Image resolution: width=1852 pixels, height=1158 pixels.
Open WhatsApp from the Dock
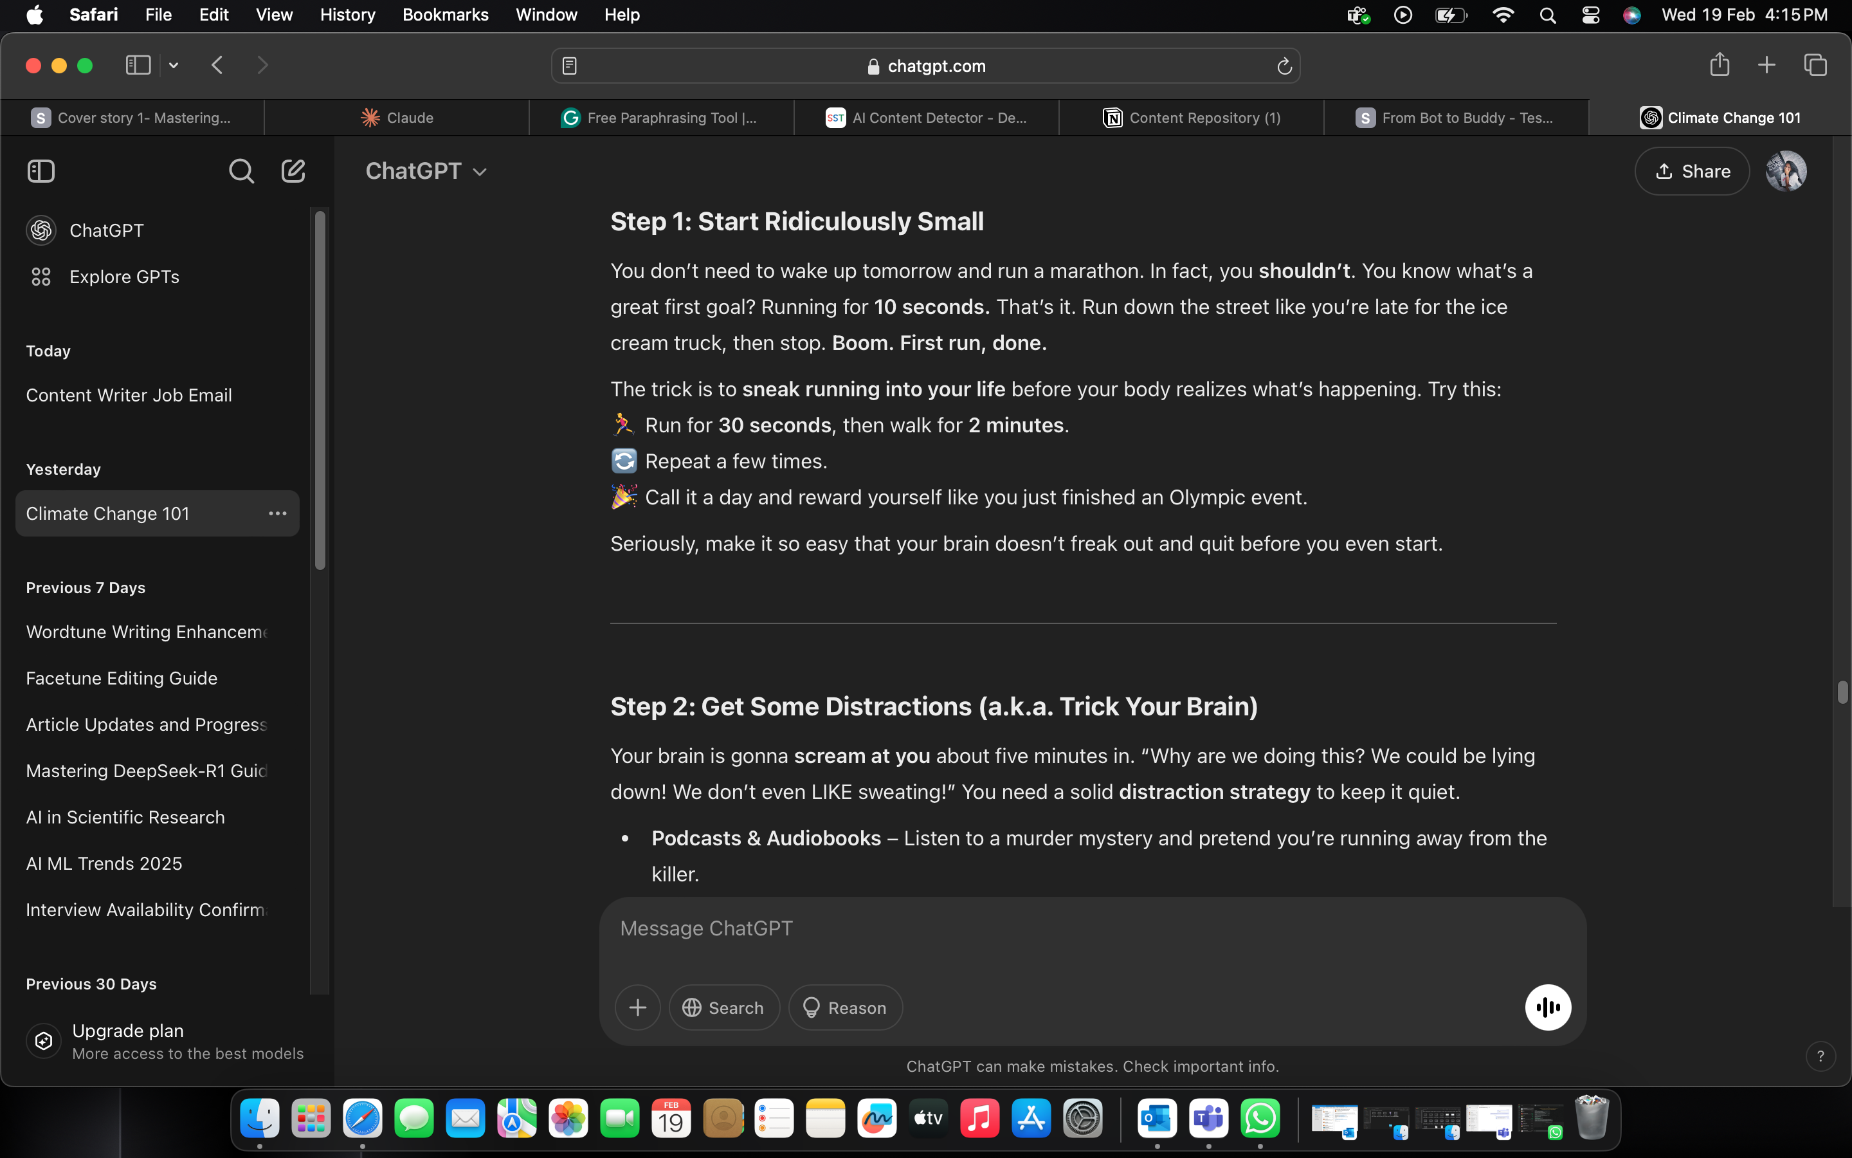1260,1119
